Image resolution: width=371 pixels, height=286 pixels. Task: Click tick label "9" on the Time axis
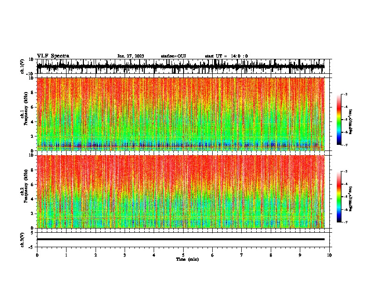pyautogui.click(x=300, y=255)
